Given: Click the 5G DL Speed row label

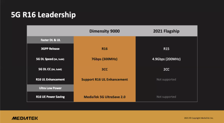Looking at the screenshot, I should coord(50,59).
